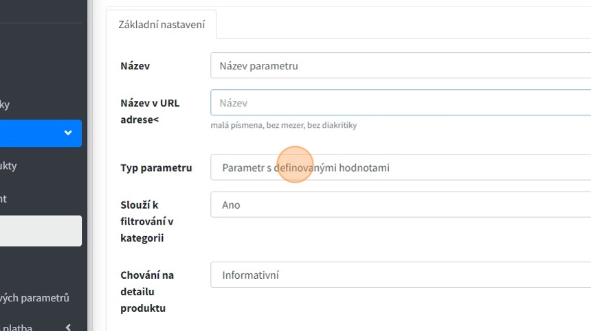Select the sidebar item ending in 'ky'

(5, 104)
